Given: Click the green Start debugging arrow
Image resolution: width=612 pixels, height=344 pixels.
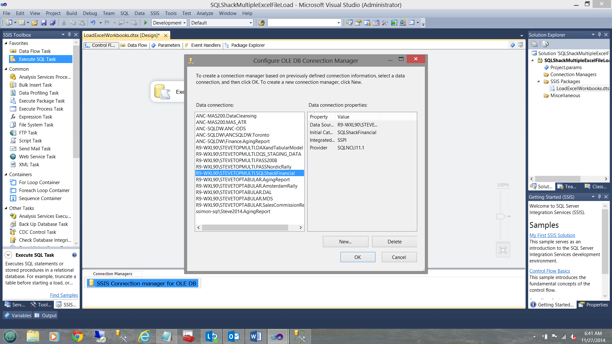Looking at the screenshot, I should 146,23.
